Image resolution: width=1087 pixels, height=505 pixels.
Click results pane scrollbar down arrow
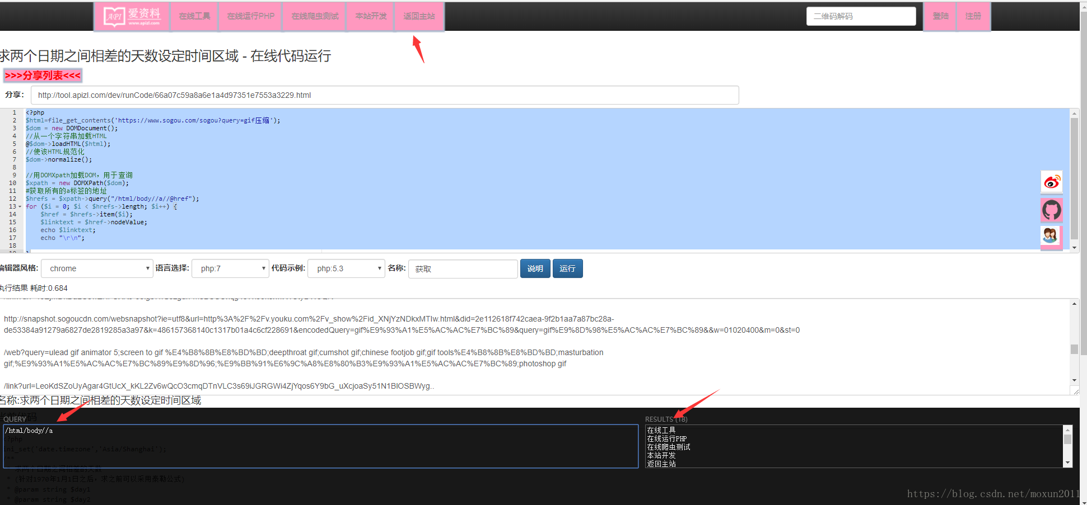click(x=1074, y=380)
